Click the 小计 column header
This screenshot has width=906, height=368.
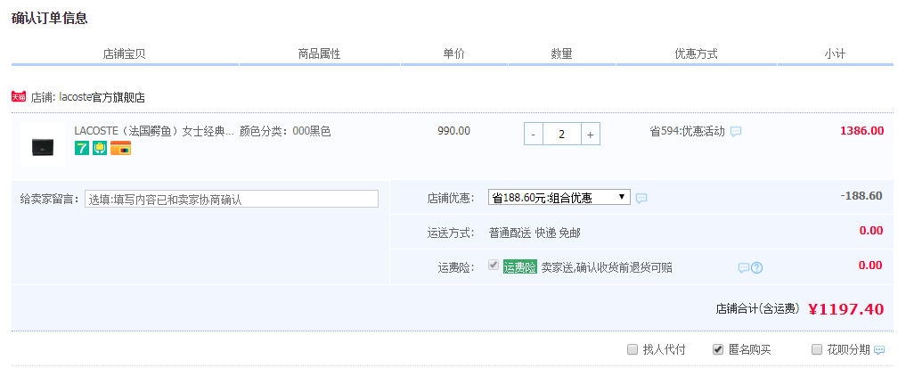click(x=835, y=53)
